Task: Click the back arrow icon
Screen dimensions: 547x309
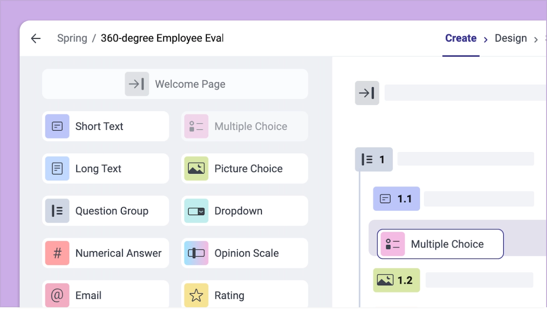Action: point(36,38)
